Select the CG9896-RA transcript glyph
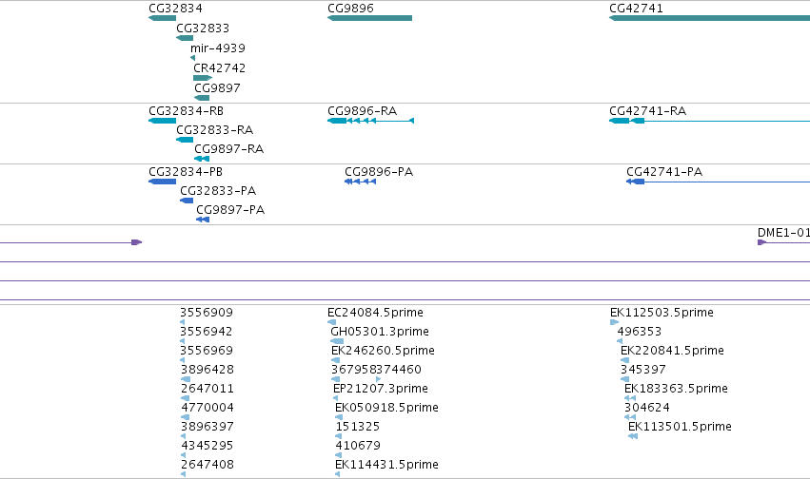 pyautogui.click(x=370, y=121)
